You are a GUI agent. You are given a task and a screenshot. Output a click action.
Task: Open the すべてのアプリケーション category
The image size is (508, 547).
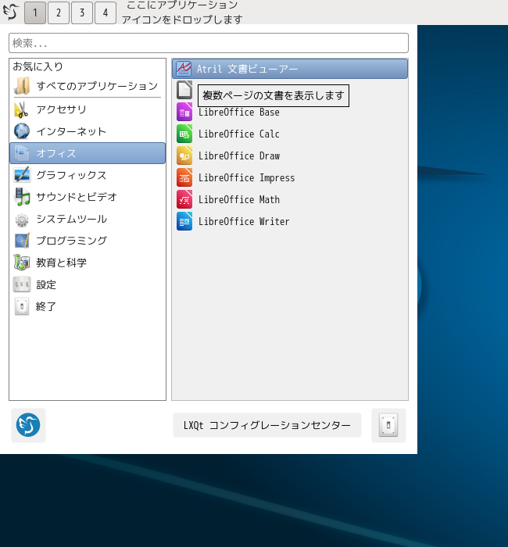(88, 86)
